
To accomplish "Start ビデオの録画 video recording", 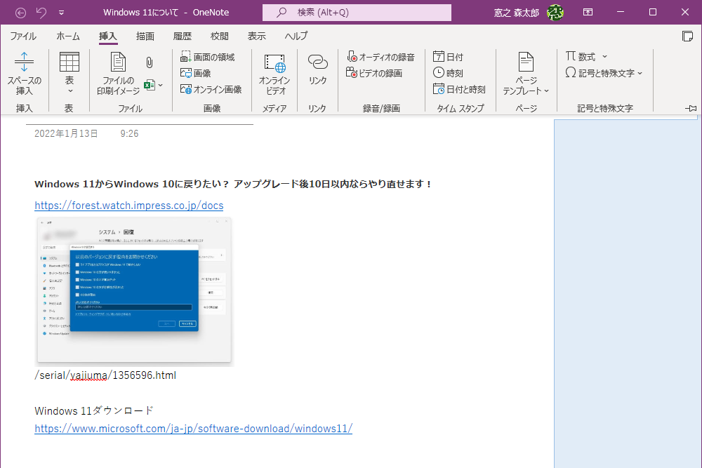I will 374,72.
